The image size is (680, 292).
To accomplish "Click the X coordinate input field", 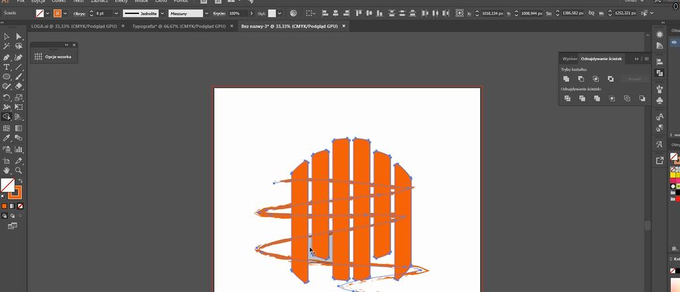I will click(488, 13).
